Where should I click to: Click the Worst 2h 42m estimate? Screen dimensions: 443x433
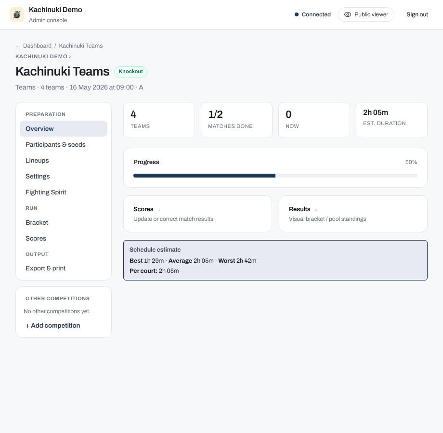(237, 261)
